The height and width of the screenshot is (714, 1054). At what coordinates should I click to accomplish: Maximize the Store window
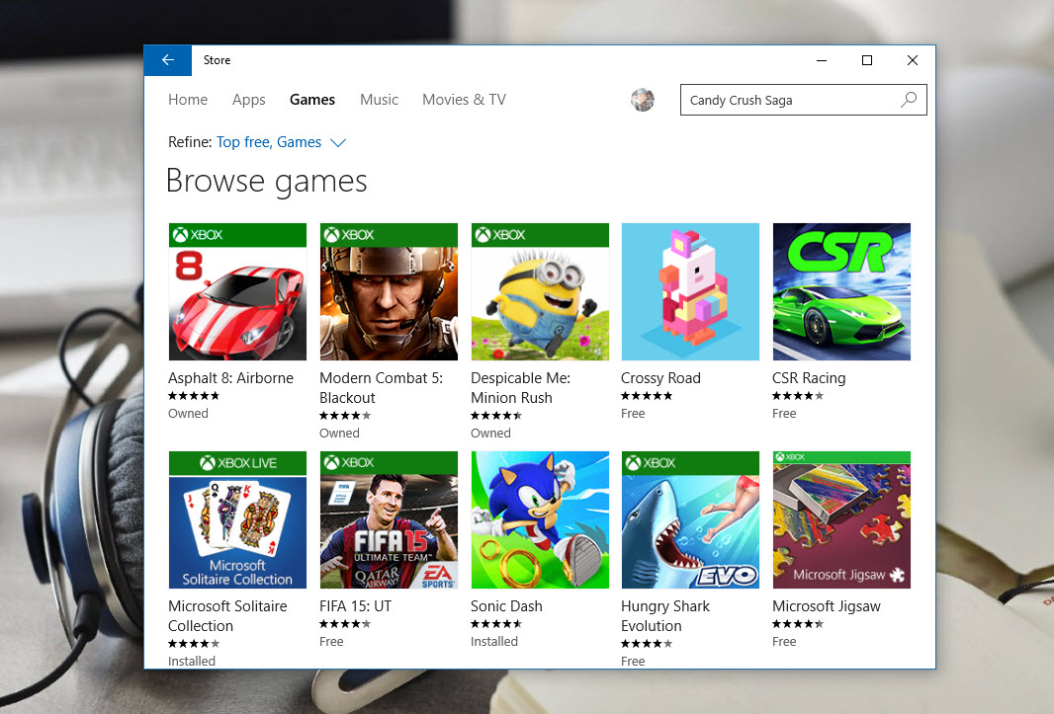tap(867, 60)
